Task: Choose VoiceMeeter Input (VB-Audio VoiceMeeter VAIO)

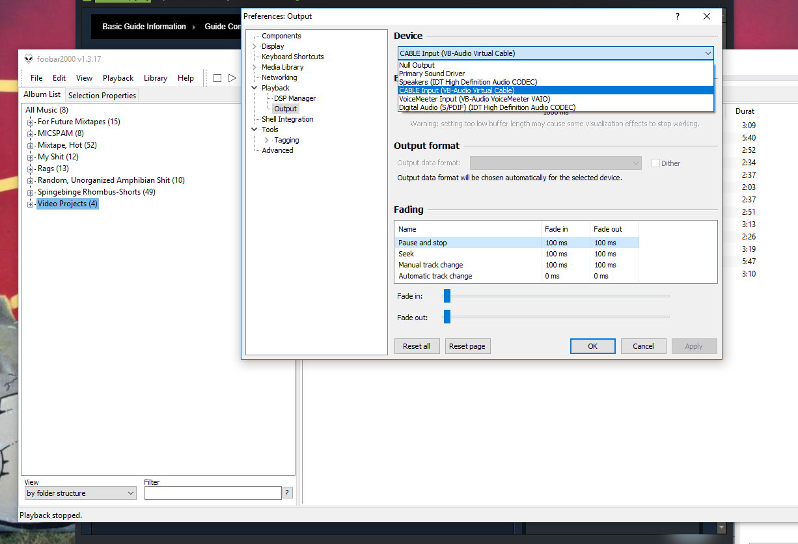Action: [x=556, y=99]
